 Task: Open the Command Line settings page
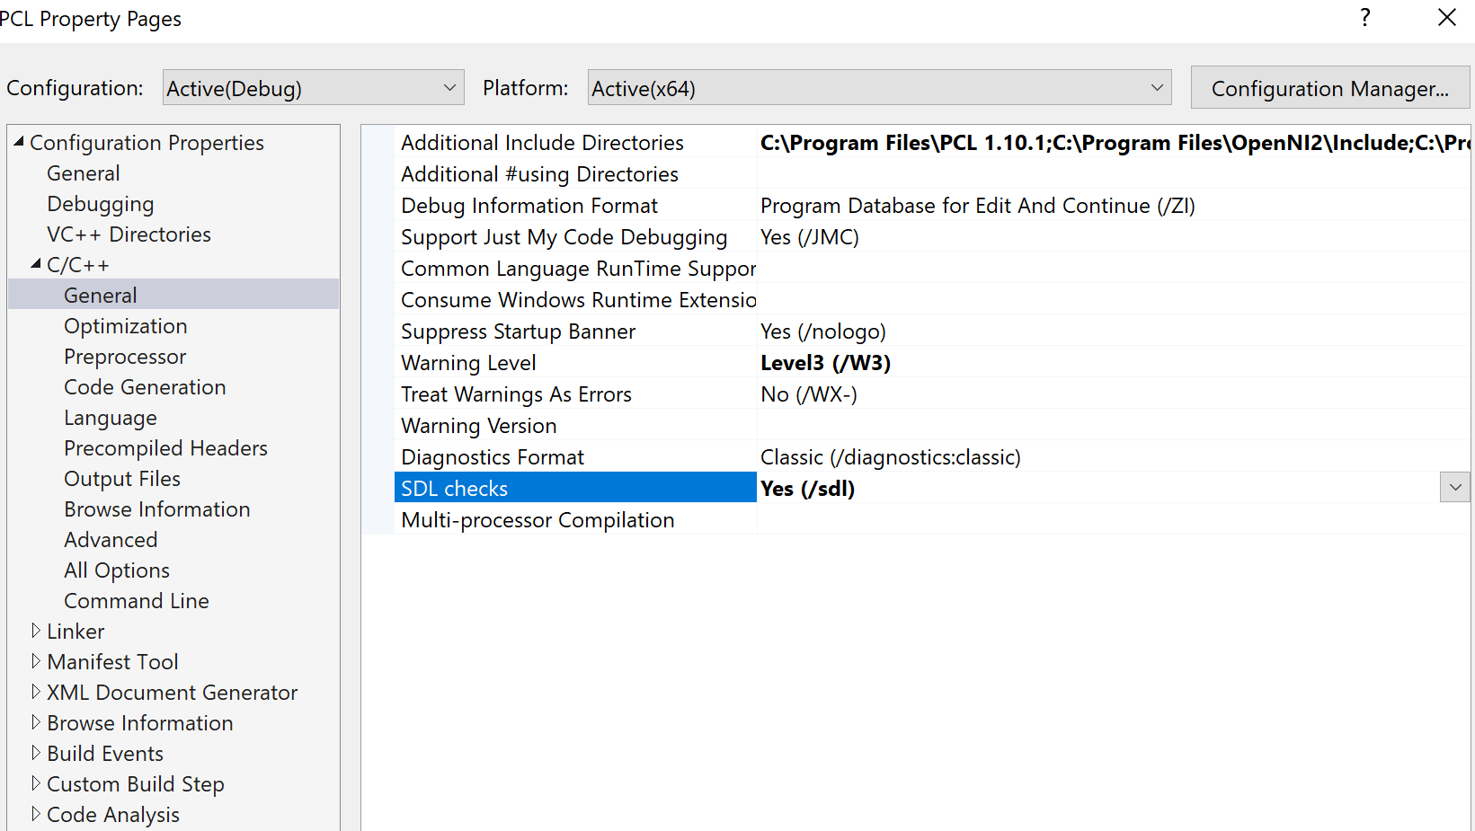coord(136,600)
